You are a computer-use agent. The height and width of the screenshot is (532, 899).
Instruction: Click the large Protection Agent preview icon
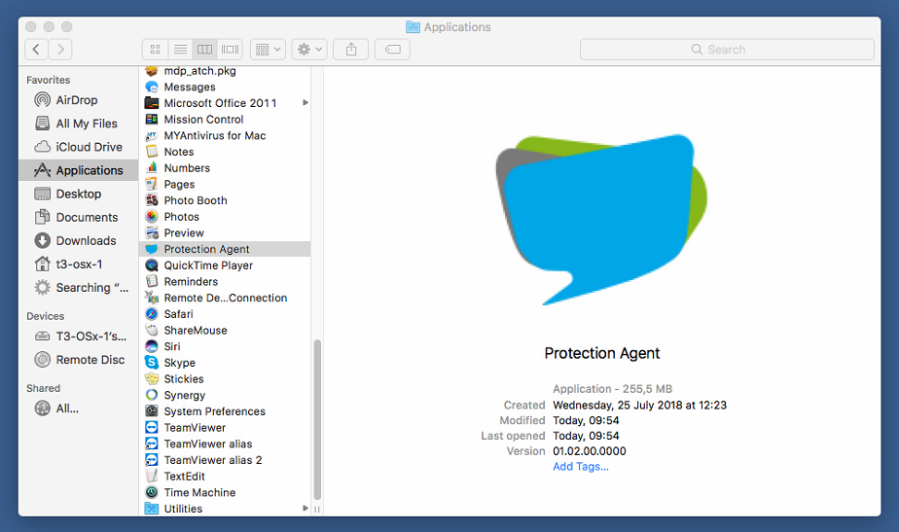click(601, 220)
